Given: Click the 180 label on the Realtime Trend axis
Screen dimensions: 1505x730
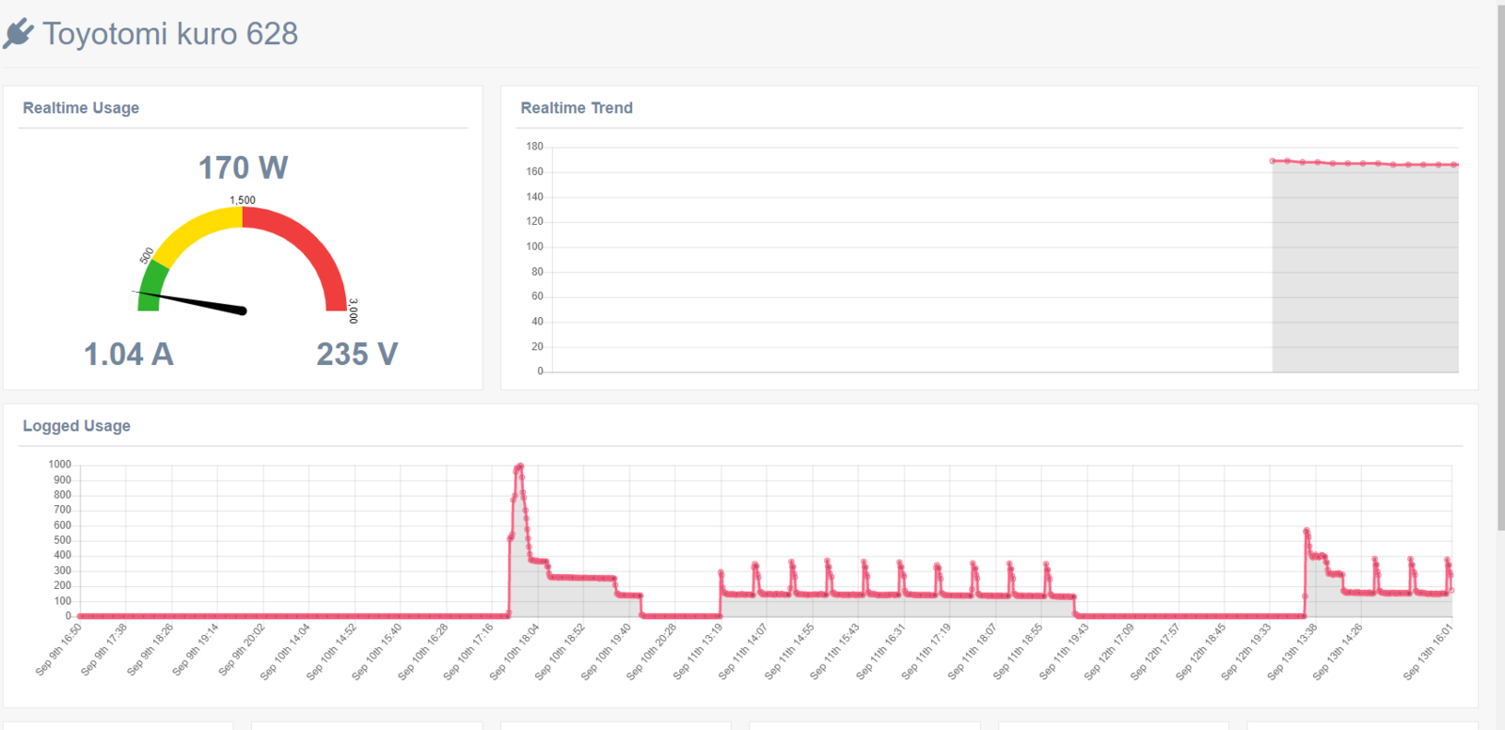Looking at the screenshot, I should click(534, 147).
